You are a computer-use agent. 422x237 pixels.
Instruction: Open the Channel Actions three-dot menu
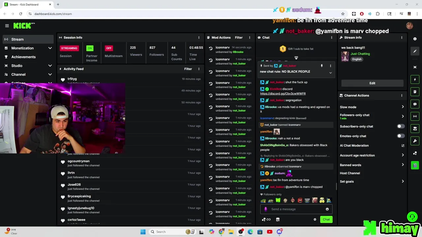tap(402, 95)
